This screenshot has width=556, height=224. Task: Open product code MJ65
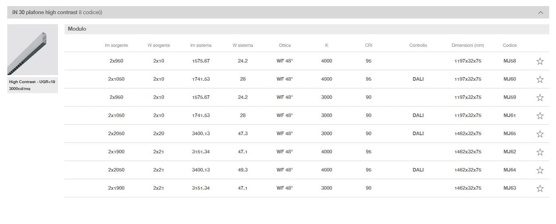tap(510, 134)
